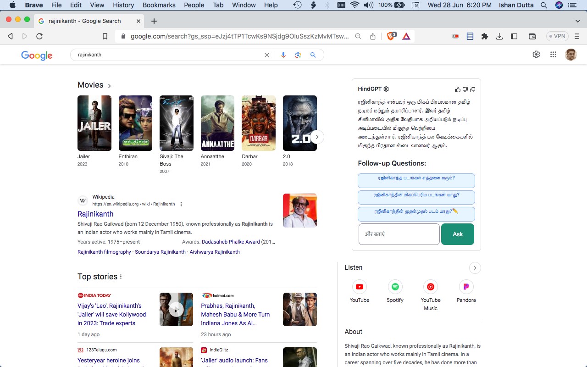Open Brave Rewards triangle icon

click(x=406, y=36)
